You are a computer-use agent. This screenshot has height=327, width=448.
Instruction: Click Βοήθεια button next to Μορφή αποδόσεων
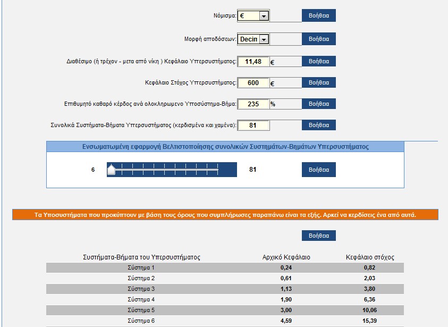[x=318, y=39]
